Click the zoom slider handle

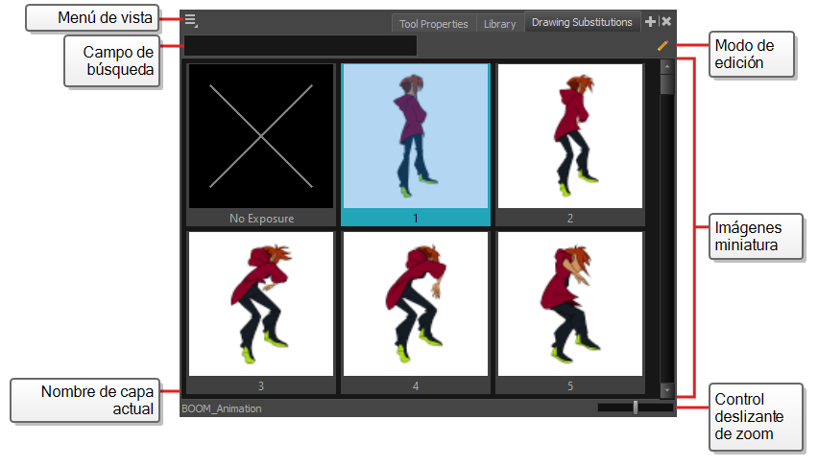point(636,408)
